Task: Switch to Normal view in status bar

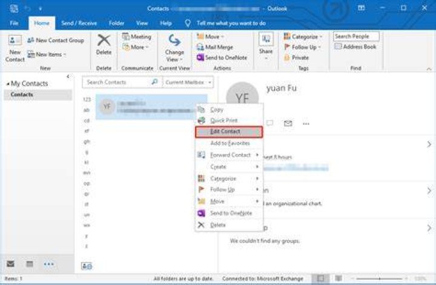Action: [x=320, y=278]
